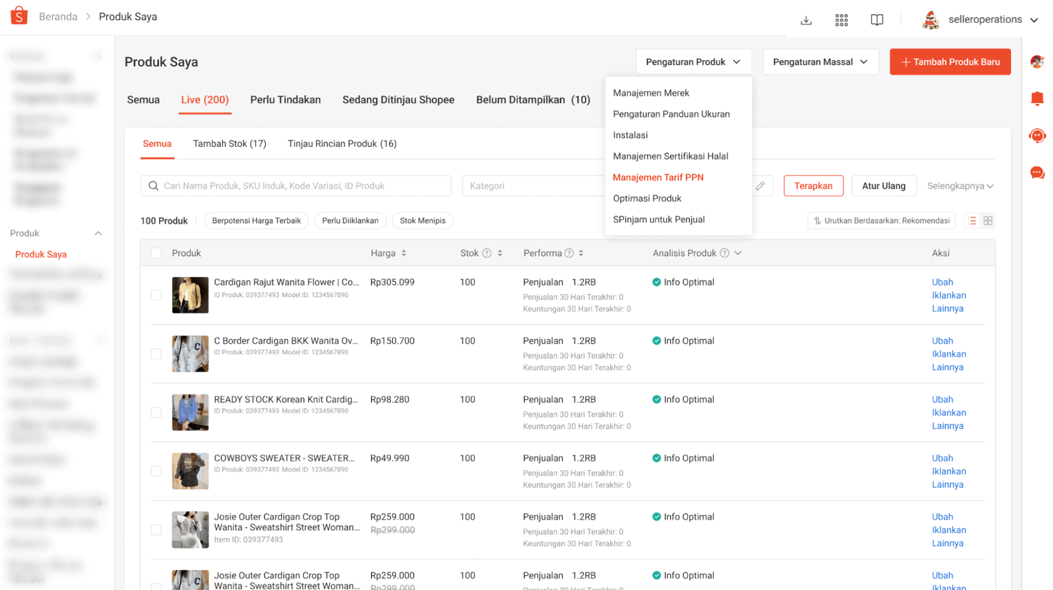
Task: Open Tambah Stok (17) sub-tab
Action: [x=229, y=144]
